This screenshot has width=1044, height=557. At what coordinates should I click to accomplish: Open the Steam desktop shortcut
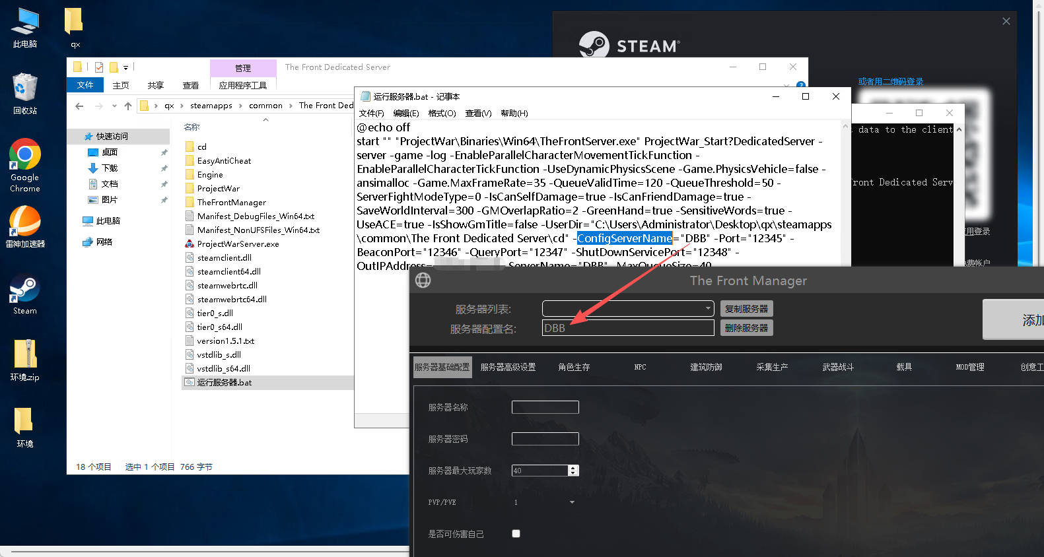point(25,290)
